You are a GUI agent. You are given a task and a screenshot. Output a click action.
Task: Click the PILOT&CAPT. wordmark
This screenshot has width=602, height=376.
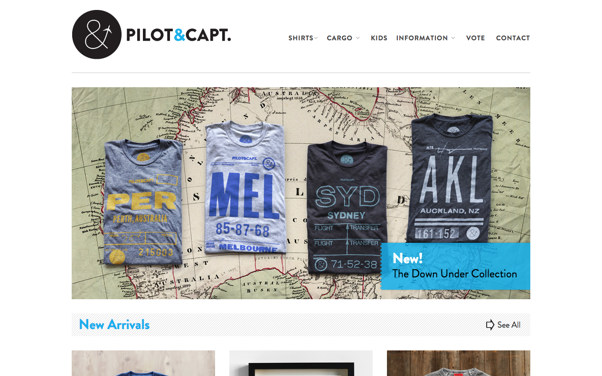click(179, 35)
